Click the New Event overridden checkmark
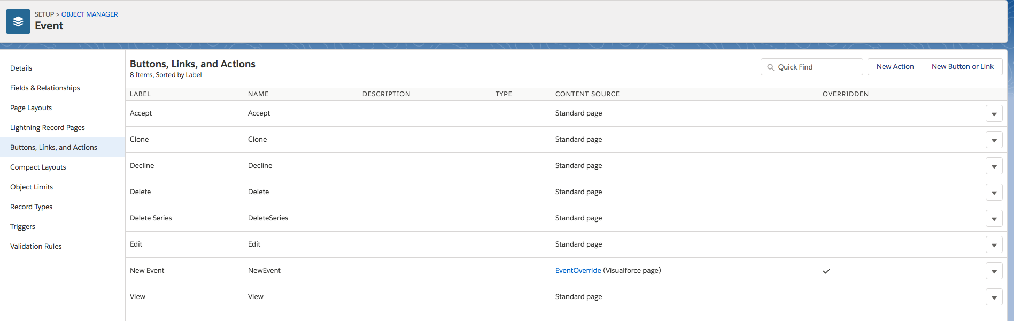Image resolution: width=1014 pixels, height=321 pixels. pos(826,271)
